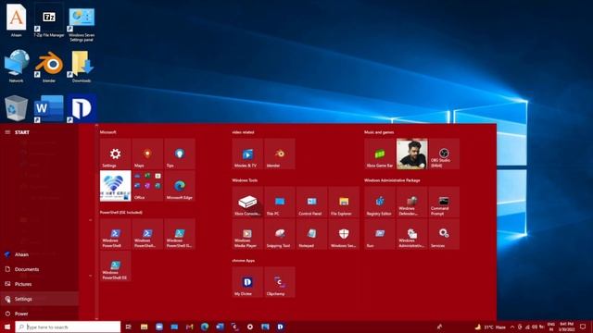Launch the OBS Studio tile

444,154
